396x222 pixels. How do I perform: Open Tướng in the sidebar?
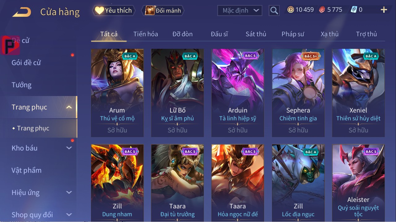(22, 85)
